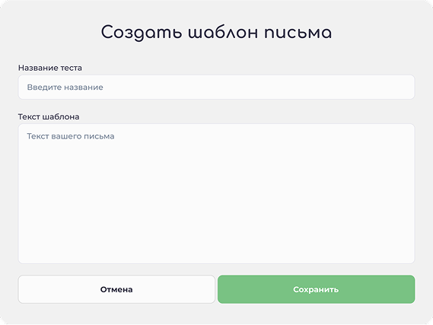This screenshot has height=325, width=433.
Task: Click the word 'Создать' in the title
Action: (x=142, y=33)
